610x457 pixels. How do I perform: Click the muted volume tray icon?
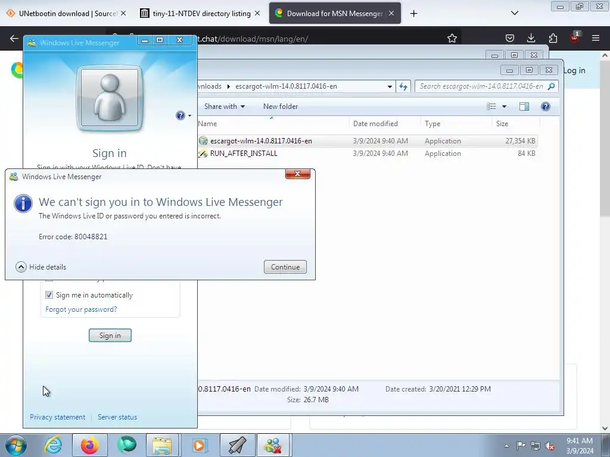550,446
